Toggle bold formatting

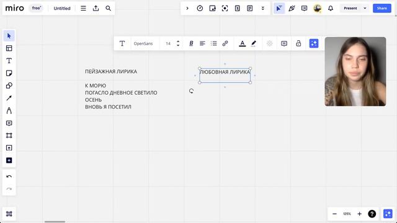tap(191, 43)
